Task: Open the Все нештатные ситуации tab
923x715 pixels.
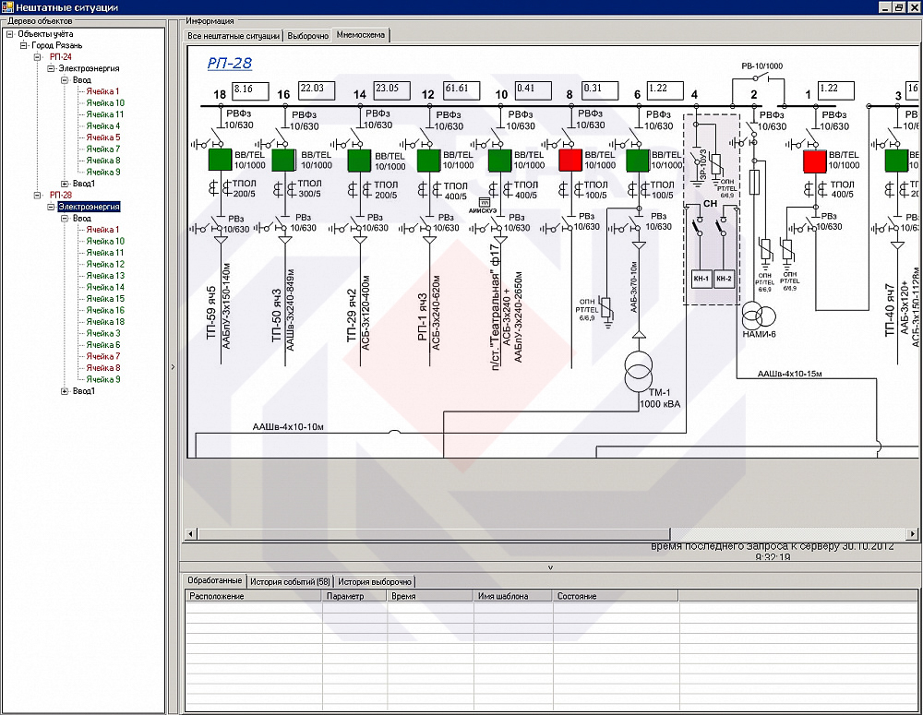Action: (234, 36)
